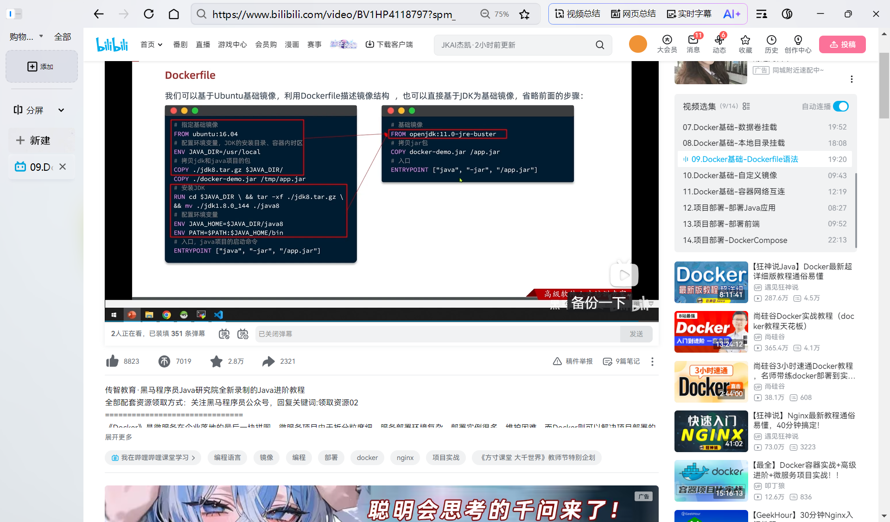Click the docker tag link

coord(367,458)
